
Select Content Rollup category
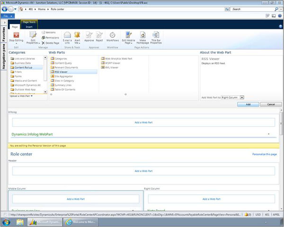[26, 67]
